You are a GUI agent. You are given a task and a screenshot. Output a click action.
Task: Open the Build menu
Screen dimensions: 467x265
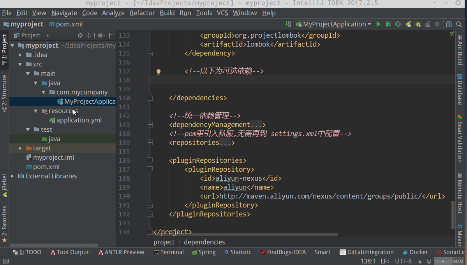point(167,13)
